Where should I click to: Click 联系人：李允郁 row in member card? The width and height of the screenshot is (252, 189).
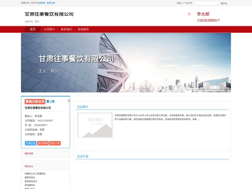coord(34,116)
